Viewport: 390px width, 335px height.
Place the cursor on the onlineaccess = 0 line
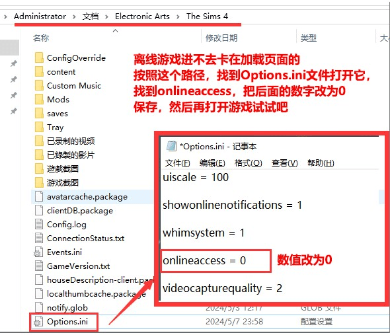(204, 260)
